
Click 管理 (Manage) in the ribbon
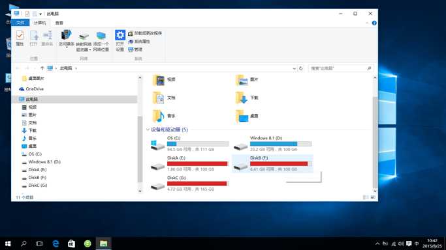[135, 49]
